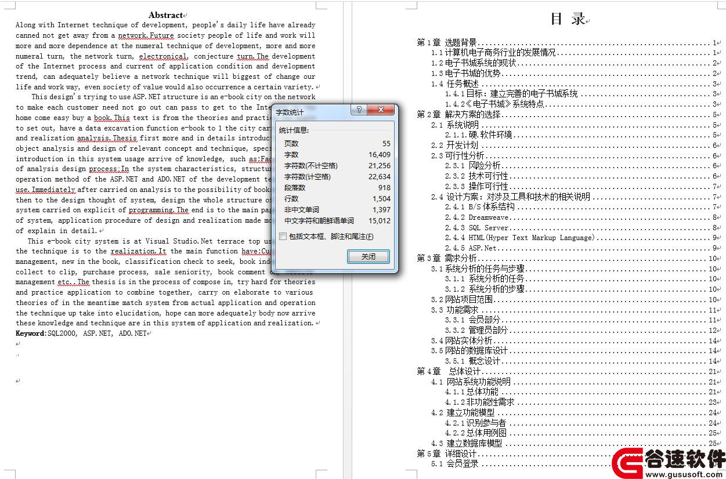
Task: Open TOC entry 1.4.2《电子书城》系统特点
Action: [582, 104]
